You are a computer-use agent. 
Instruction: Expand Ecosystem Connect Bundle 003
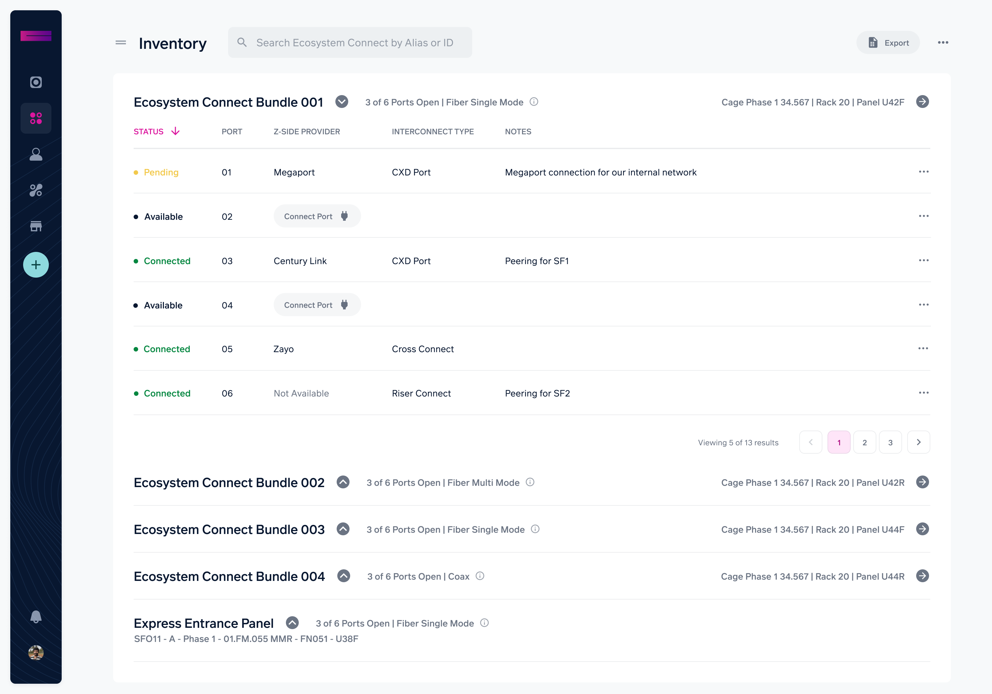343,529
